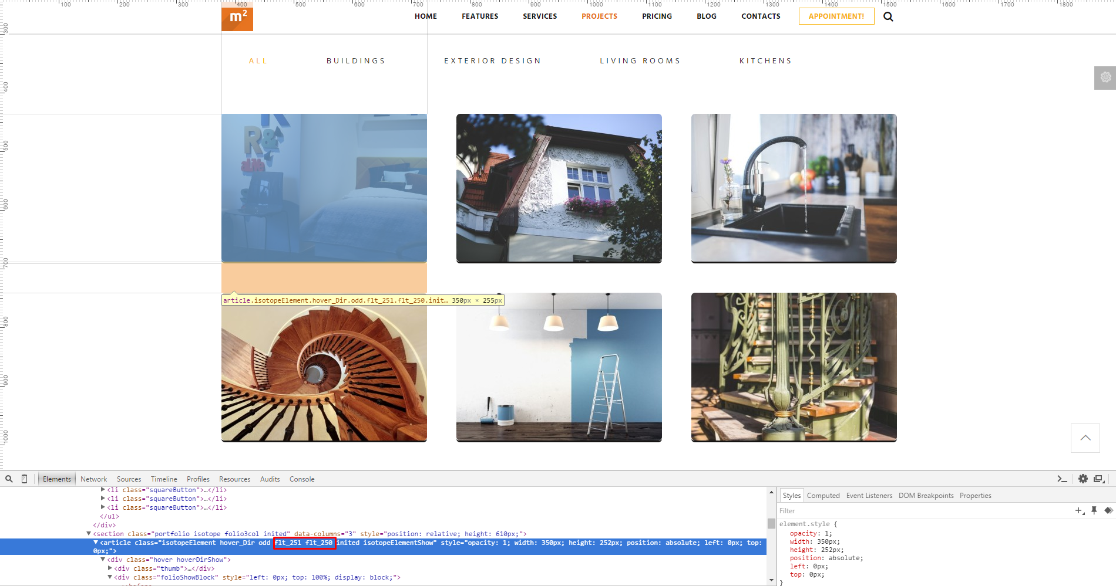Click the dock to main window icon

click(x=1099, y=479)
